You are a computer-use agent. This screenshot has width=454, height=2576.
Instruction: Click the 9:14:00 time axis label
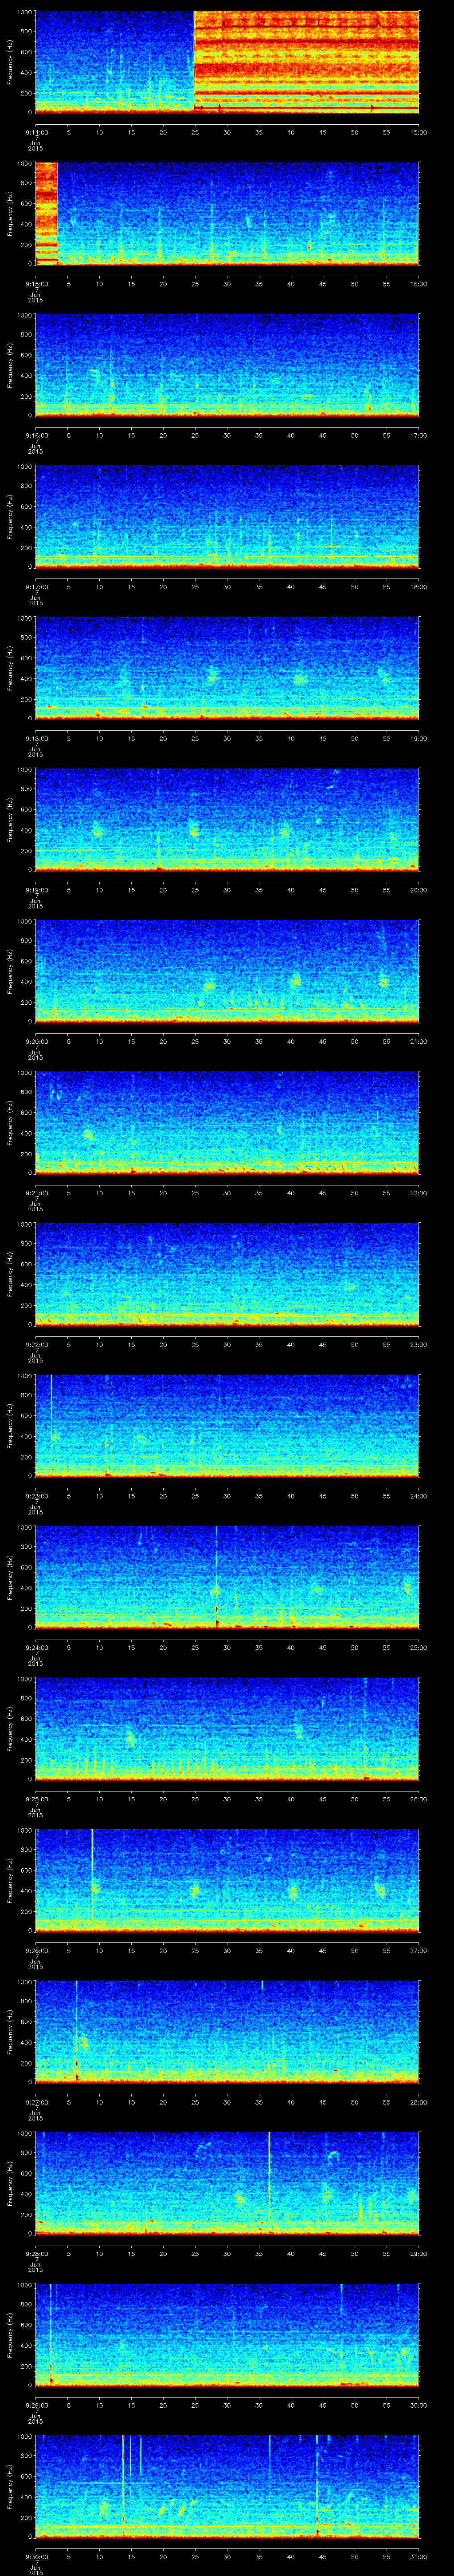[36, 132]
